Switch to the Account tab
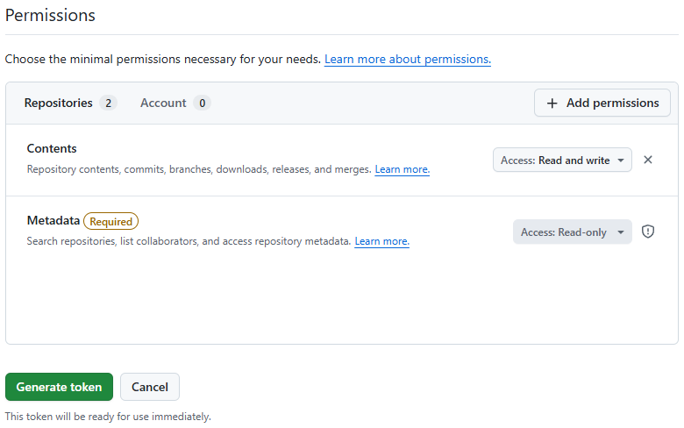Screen dimensions: 684x428 tap(163, 103)
